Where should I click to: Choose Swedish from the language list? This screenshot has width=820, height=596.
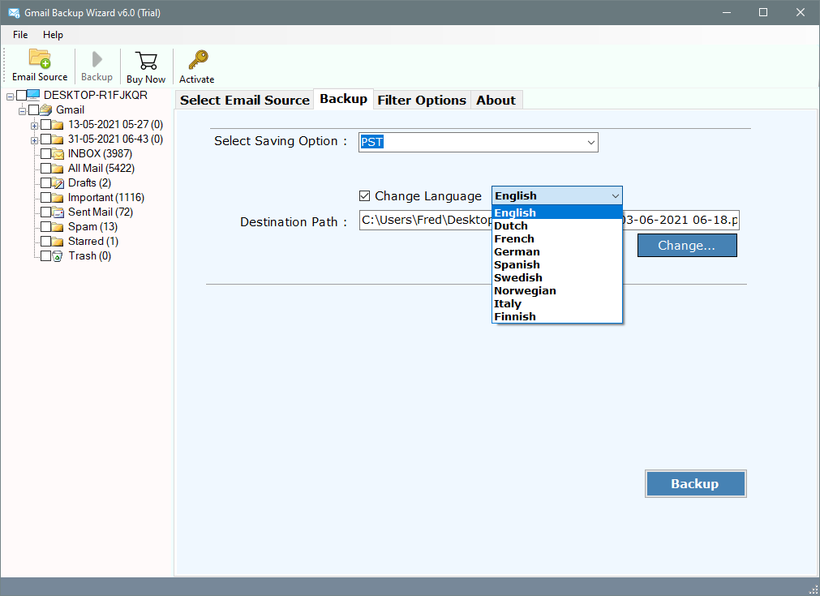pos(557,277)
